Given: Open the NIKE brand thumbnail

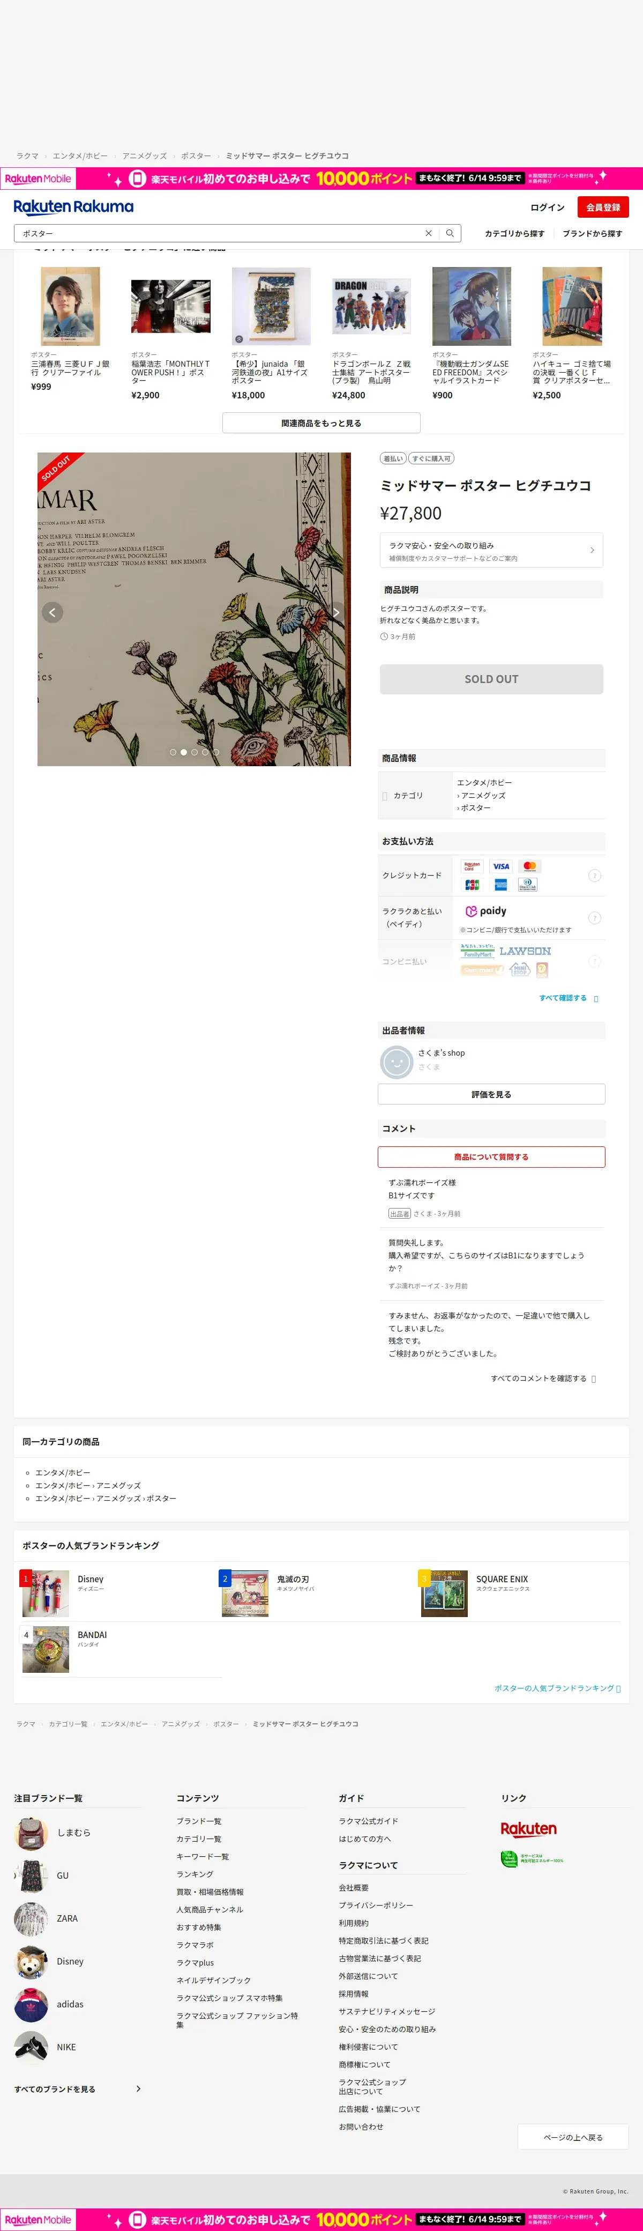Looking at the screenshot, I should (31, 2048).
